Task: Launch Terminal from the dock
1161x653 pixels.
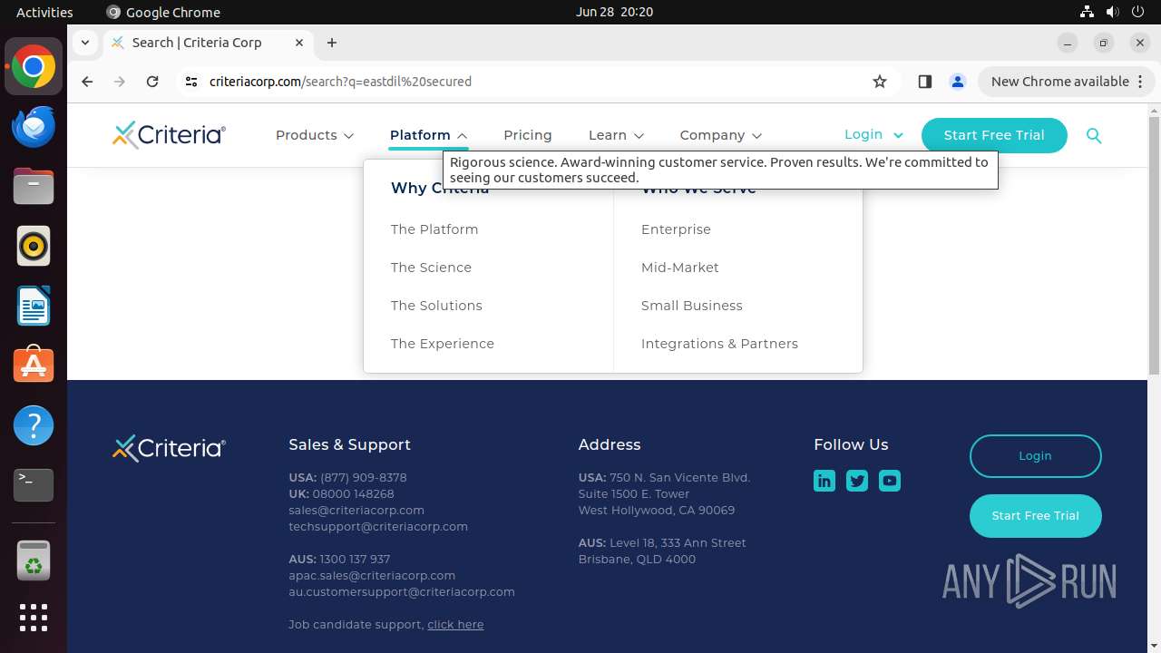Action: [x=34, y=485]
